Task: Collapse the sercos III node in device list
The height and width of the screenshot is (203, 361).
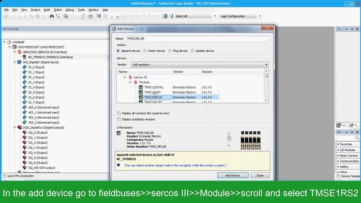Action: point(125,77)
